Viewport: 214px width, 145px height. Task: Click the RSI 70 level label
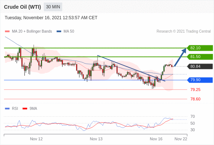193,116
